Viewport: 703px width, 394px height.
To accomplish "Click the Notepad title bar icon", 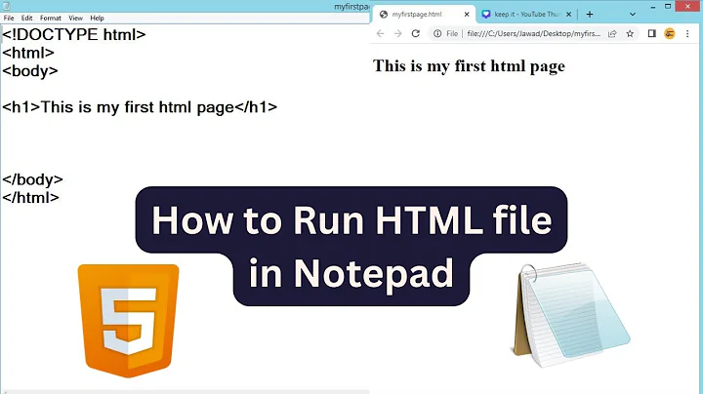I will [6, 6].
